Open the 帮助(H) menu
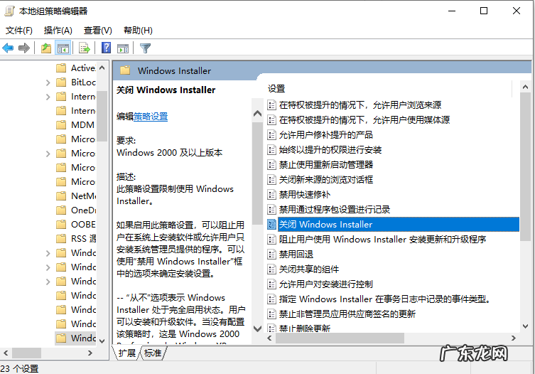Viewport: 535px width, 374px height. point(138,31)
